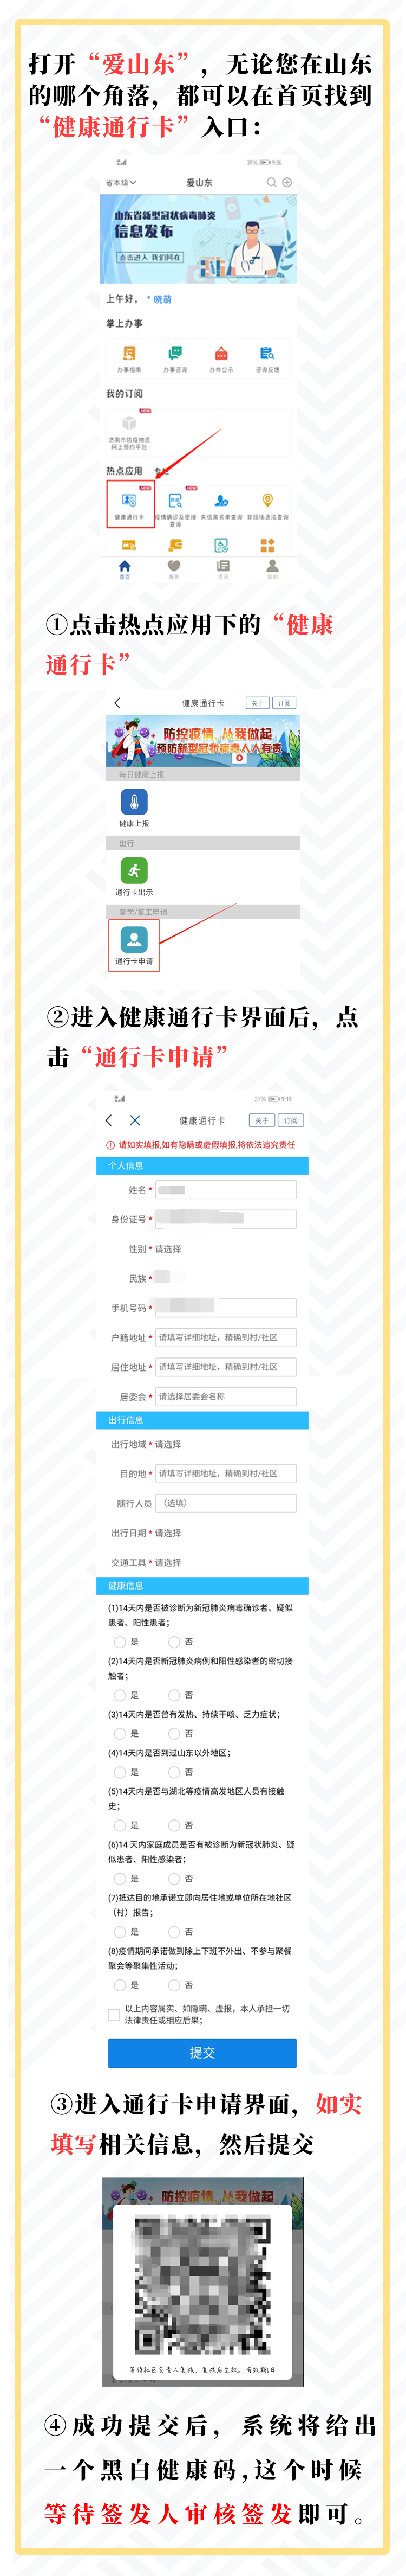Open the 性别 请选择 selector
This screenshot has width=406, height=2576.
168,1249
